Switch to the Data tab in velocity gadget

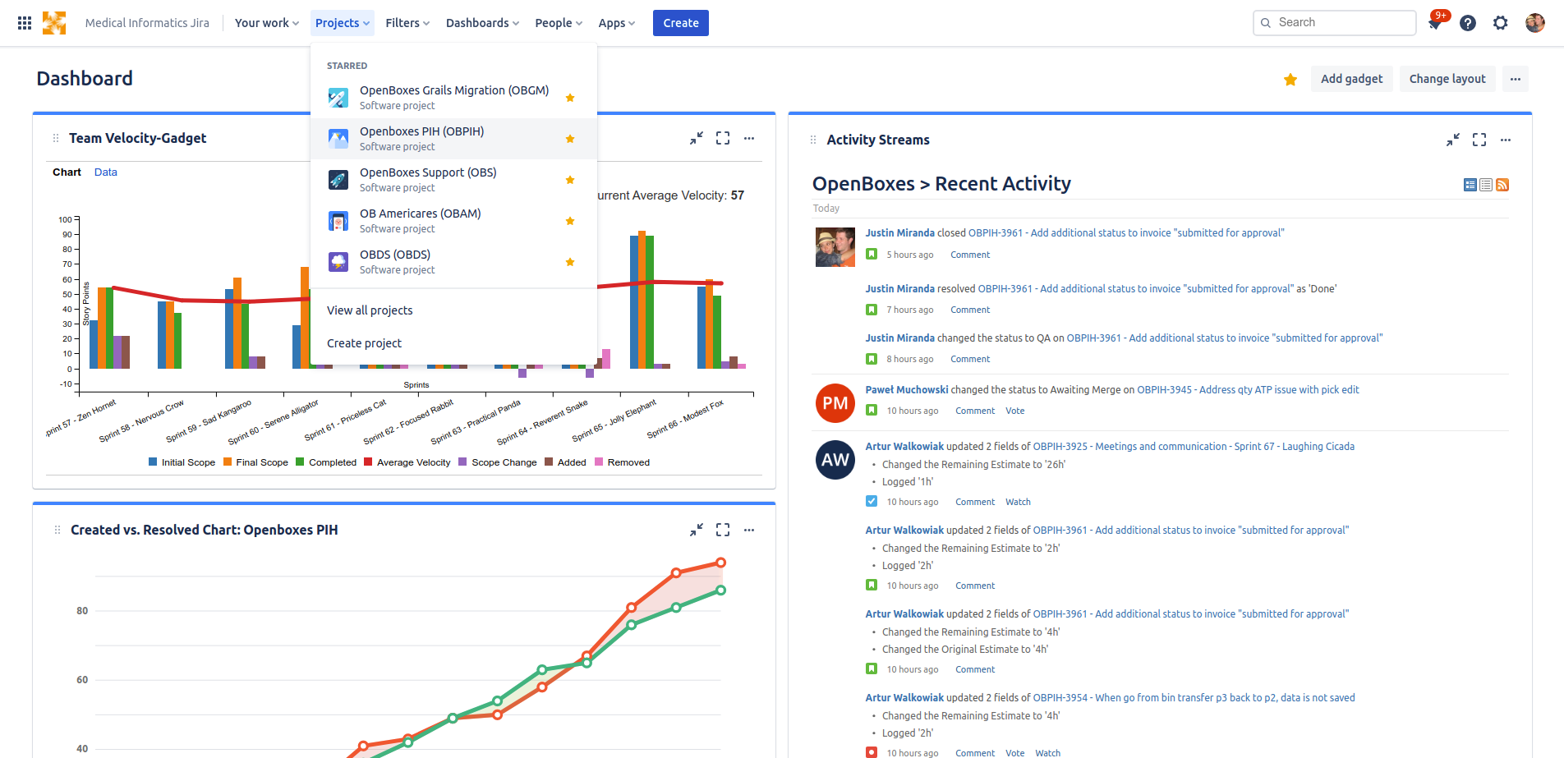pos(106,172)
